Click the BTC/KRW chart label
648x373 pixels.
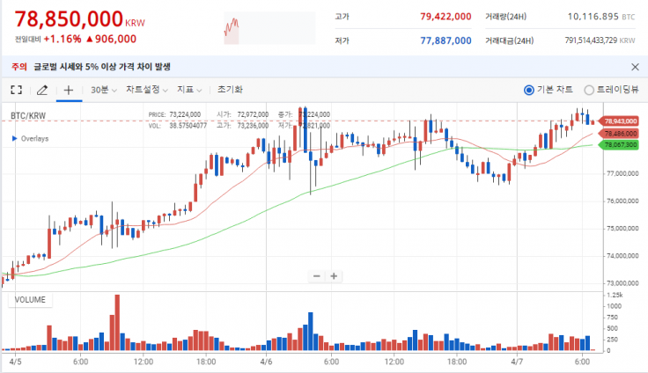click(28, 116)
